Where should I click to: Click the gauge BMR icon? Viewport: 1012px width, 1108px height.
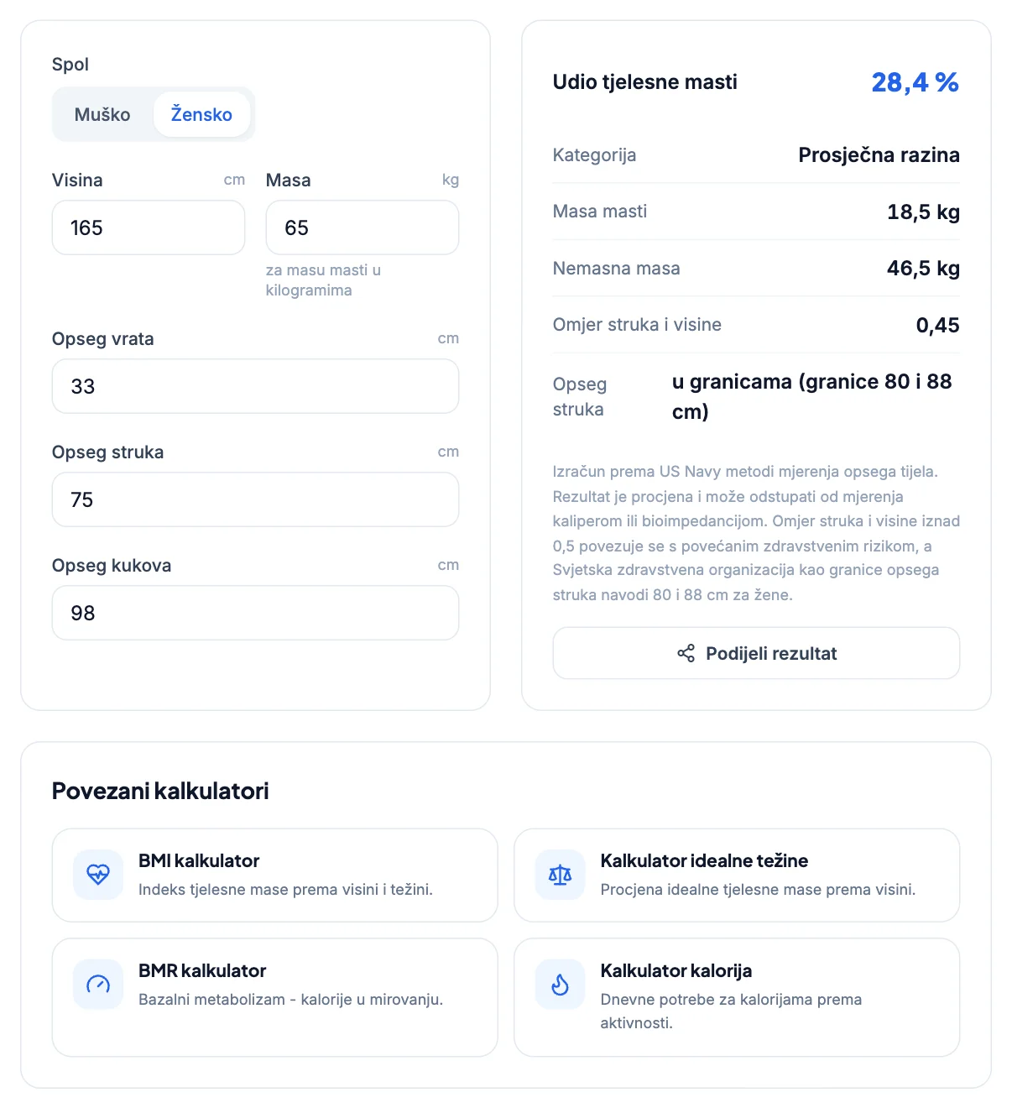click(x=98, y=985)
